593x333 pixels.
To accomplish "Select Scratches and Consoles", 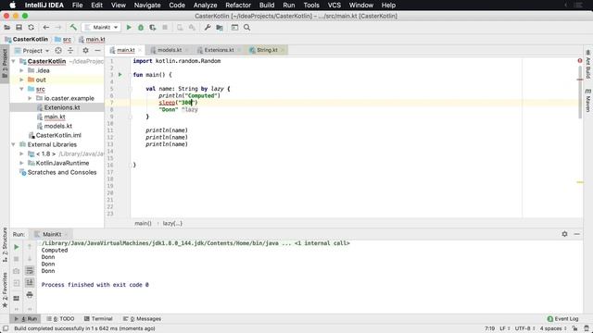I will pos(61,172).
